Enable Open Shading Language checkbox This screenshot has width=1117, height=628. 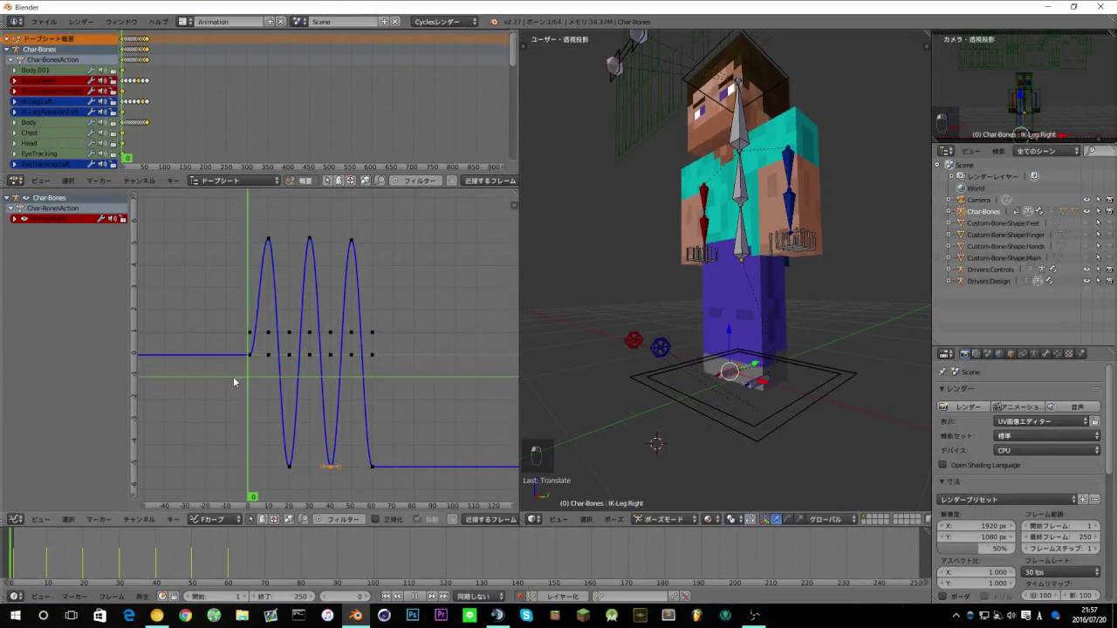[942, 465]
